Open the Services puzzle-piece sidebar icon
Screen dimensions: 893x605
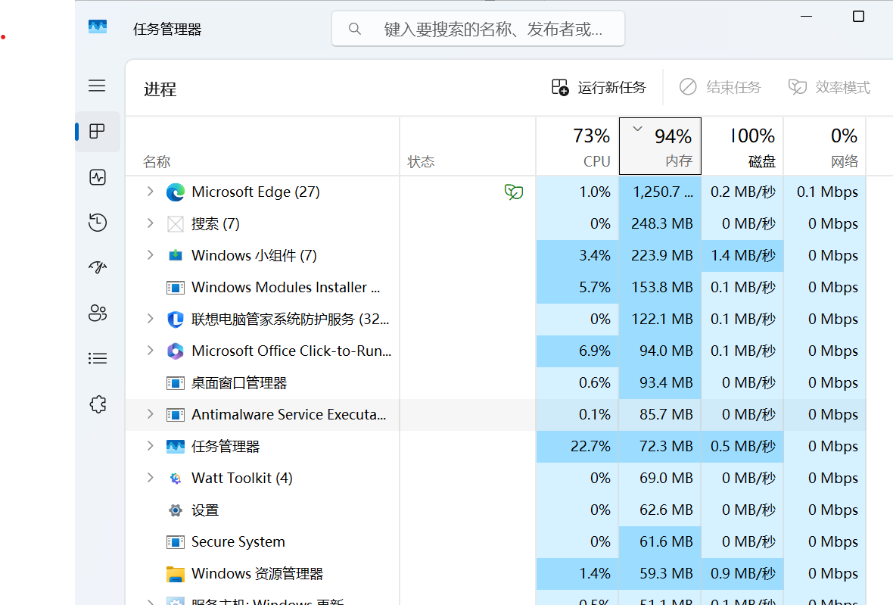click(98, 404)
